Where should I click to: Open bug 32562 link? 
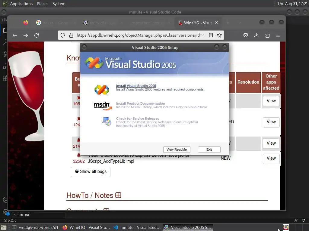click(x=79, y=161)
